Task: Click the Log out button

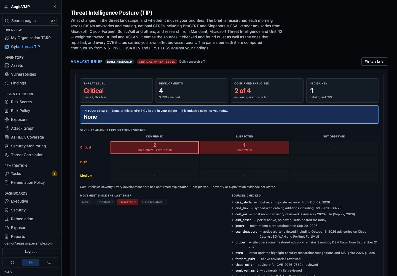Action: click(31, 252)
